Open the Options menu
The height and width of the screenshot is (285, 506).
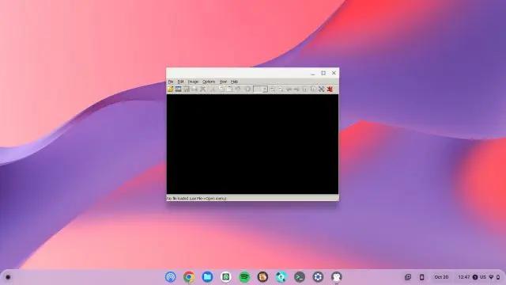209,82
